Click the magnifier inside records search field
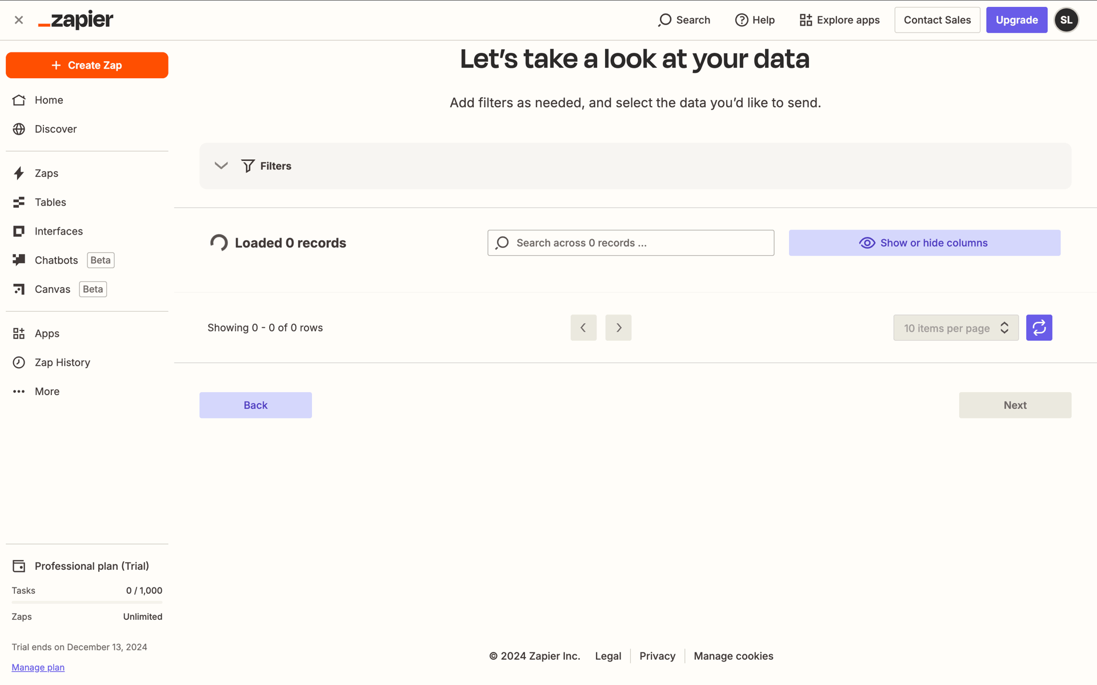 click(x=502, y=243)
